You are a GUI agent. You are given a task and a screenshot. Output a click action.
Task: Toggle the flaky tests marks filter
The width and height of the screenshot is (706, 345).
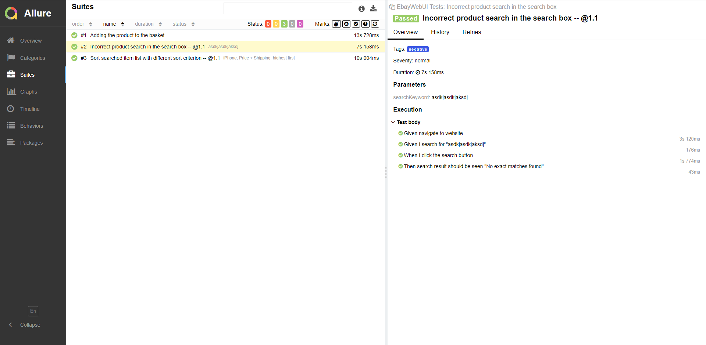(x=336, y=23)
